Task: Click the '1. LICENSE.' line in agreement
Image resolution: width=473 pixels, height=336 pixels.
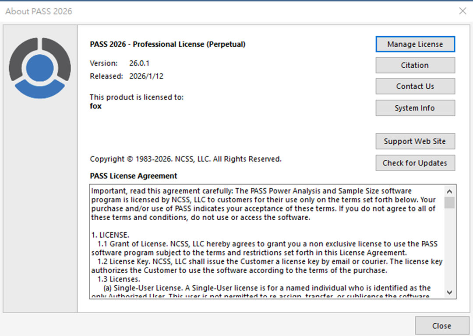Action: click(110, 235)
